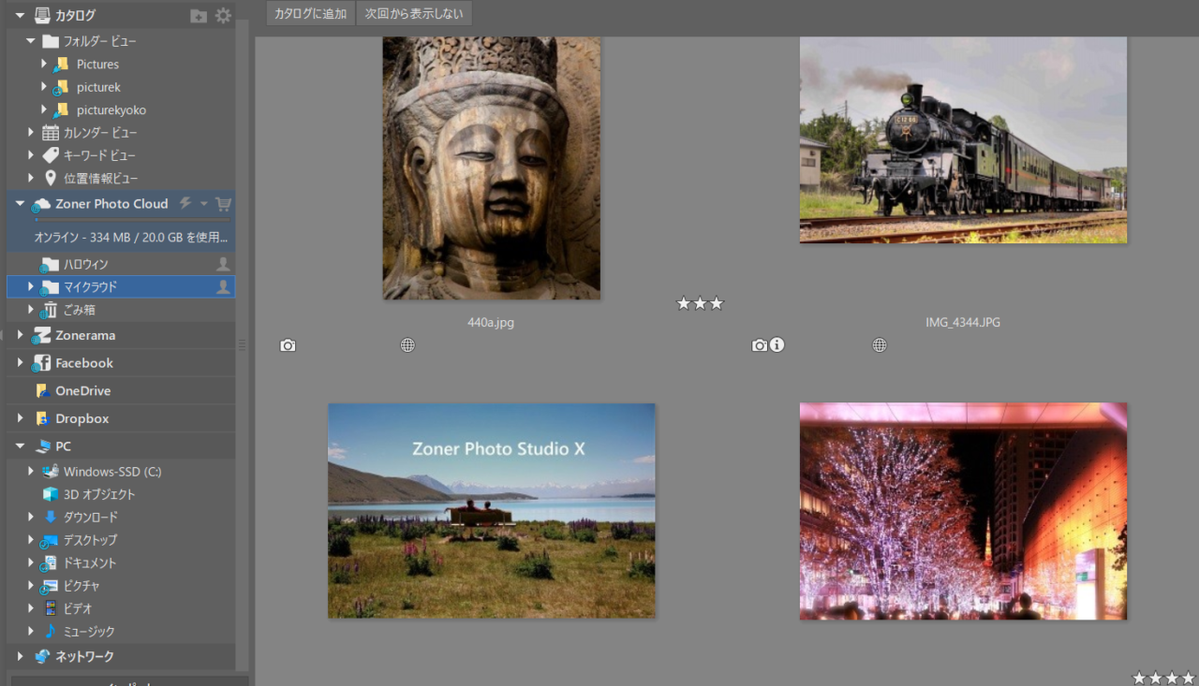Open the dropdown arrow beside the Zoner Photo Cloud lightning icon
Viewport: 1199px width, 686px height.
tap(204, 203)
